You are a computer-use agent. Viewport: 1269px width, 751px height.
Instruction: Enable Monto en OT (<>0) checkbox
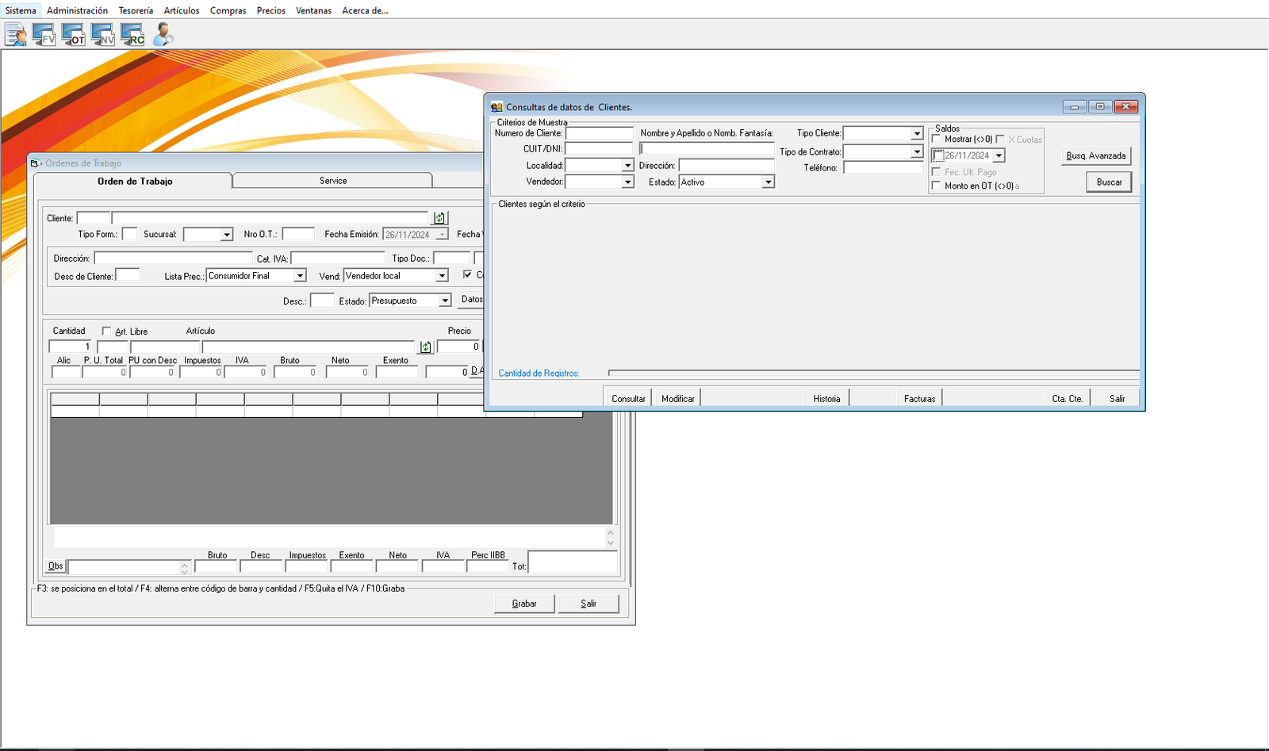click(937, 186)
